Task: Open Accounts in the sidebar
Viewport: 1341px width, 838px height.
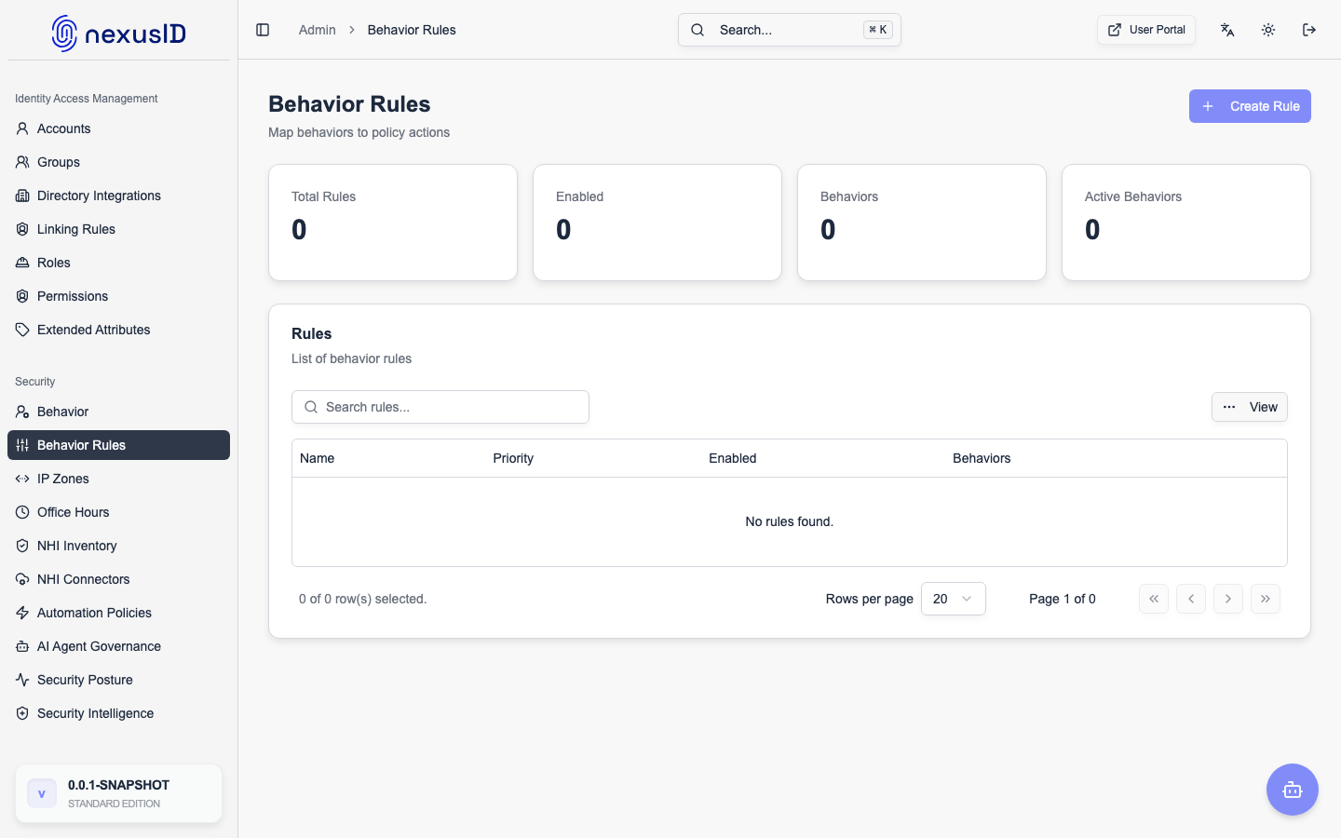Action: click(x=118, y=128)
